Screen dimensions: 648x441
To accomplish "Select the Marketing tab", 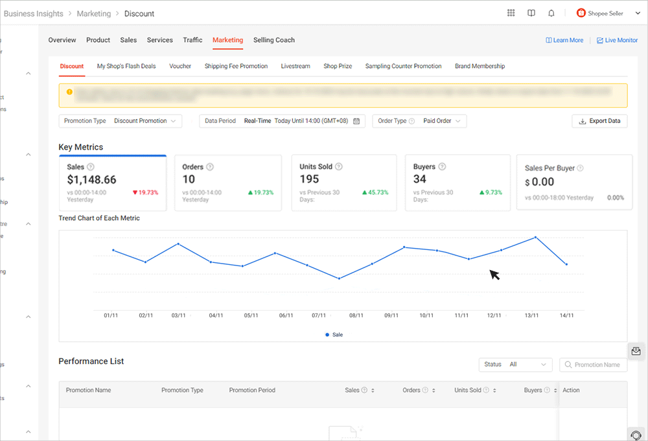I will click(x=227, y=40).
